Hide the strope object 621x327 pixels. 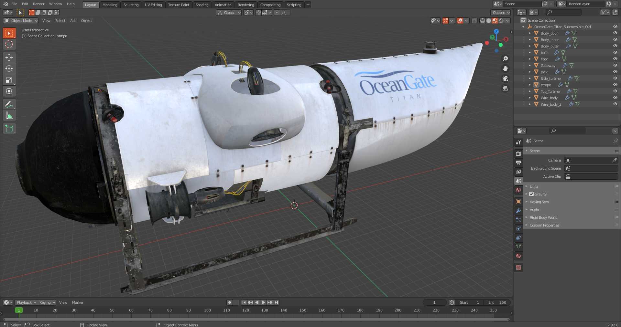(x=615, y=85)
